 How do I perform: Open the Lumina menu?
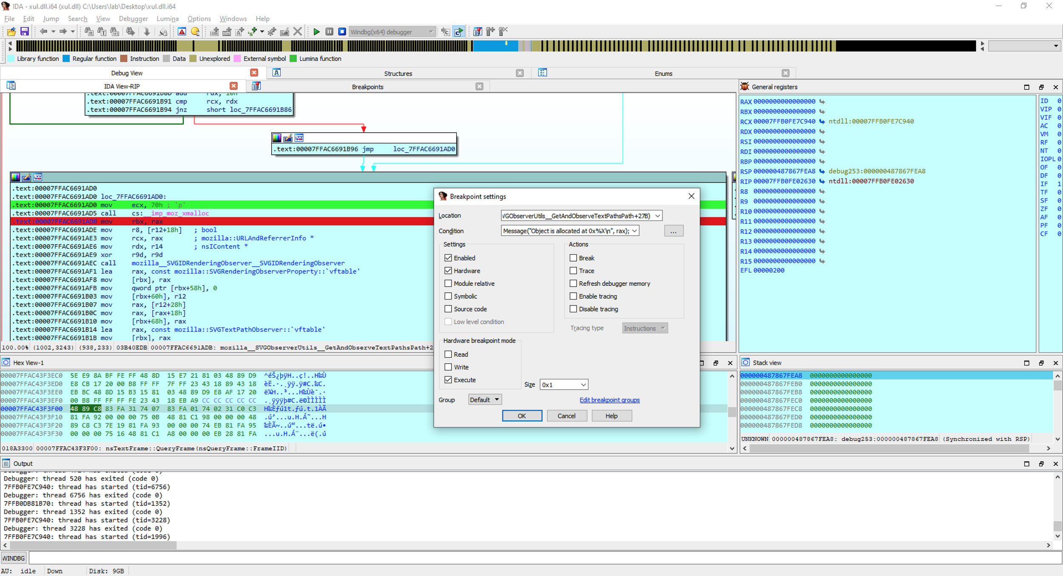point(168,19)
